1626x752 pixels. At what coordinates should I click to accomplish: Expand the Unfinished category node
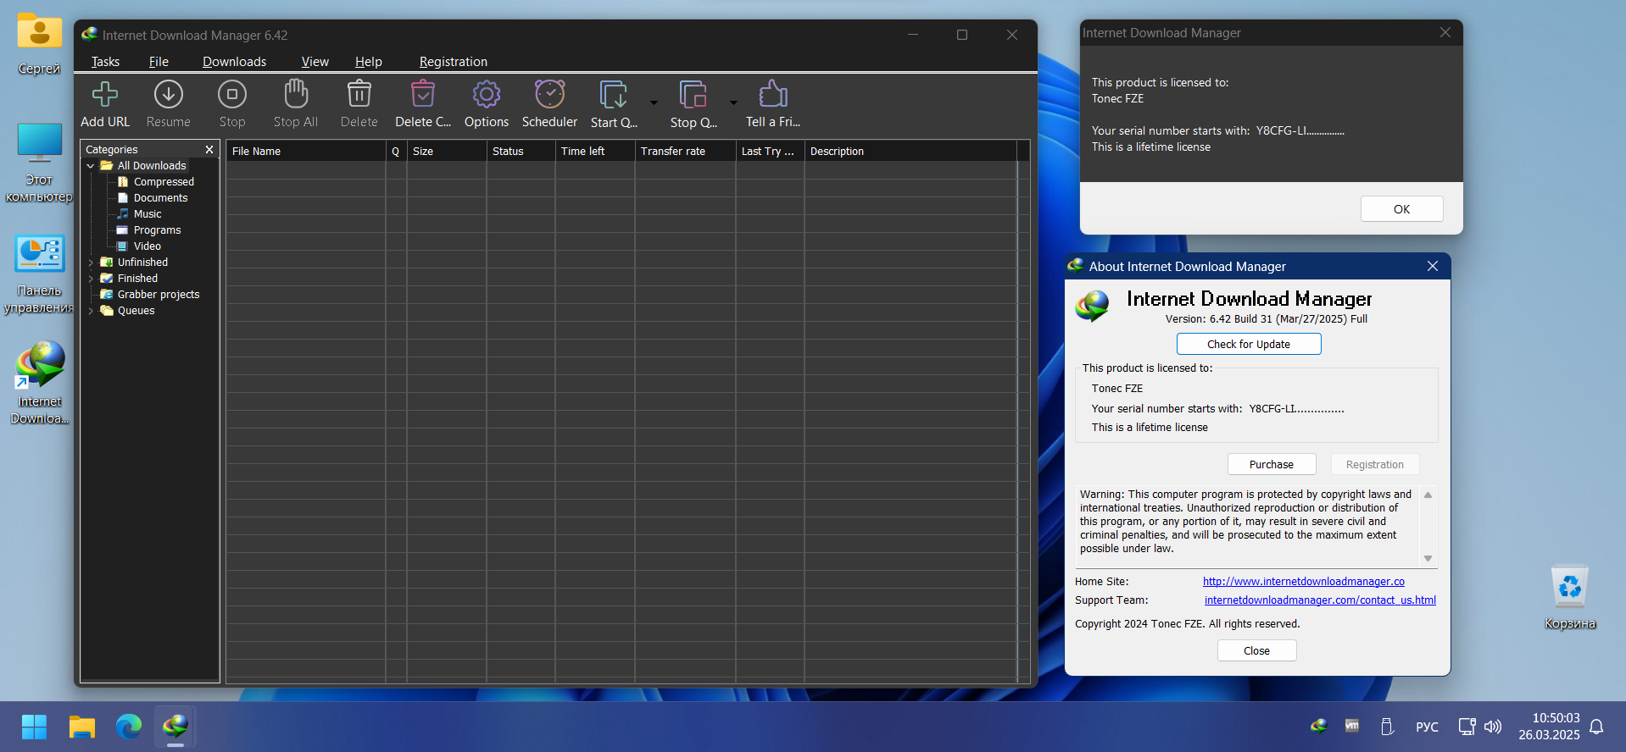pyautogui.click(x=91, y=263)
